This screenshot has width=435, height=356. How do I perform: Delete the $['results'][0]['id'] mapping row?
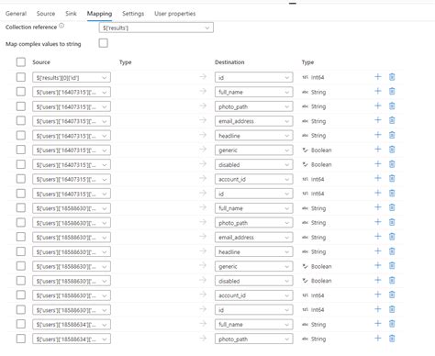pos(392,77)
